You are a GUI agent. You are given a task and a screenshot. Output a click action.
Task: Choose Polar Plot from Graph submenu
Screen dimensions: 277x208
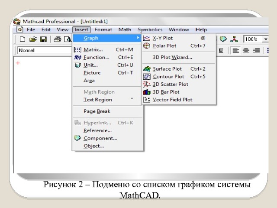(179, 46)
